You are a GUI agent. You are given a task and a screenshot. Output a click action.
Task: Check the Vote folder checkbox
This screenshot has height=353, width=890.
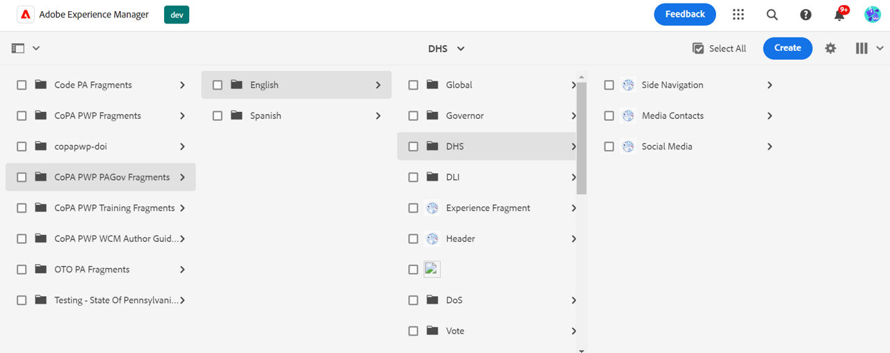pyautogui.click(x=413, y=331)
